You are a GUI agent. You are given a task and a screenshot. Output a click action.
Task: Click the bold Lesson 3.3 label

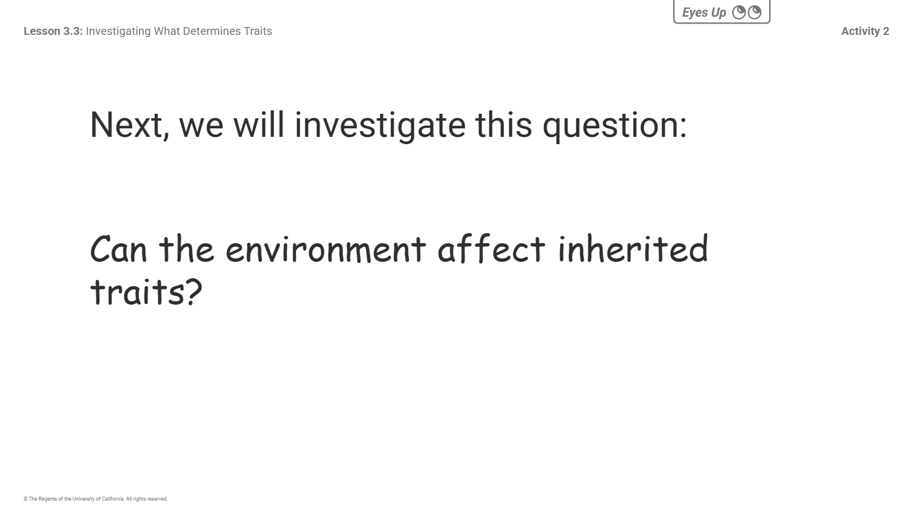coord(53,32)
